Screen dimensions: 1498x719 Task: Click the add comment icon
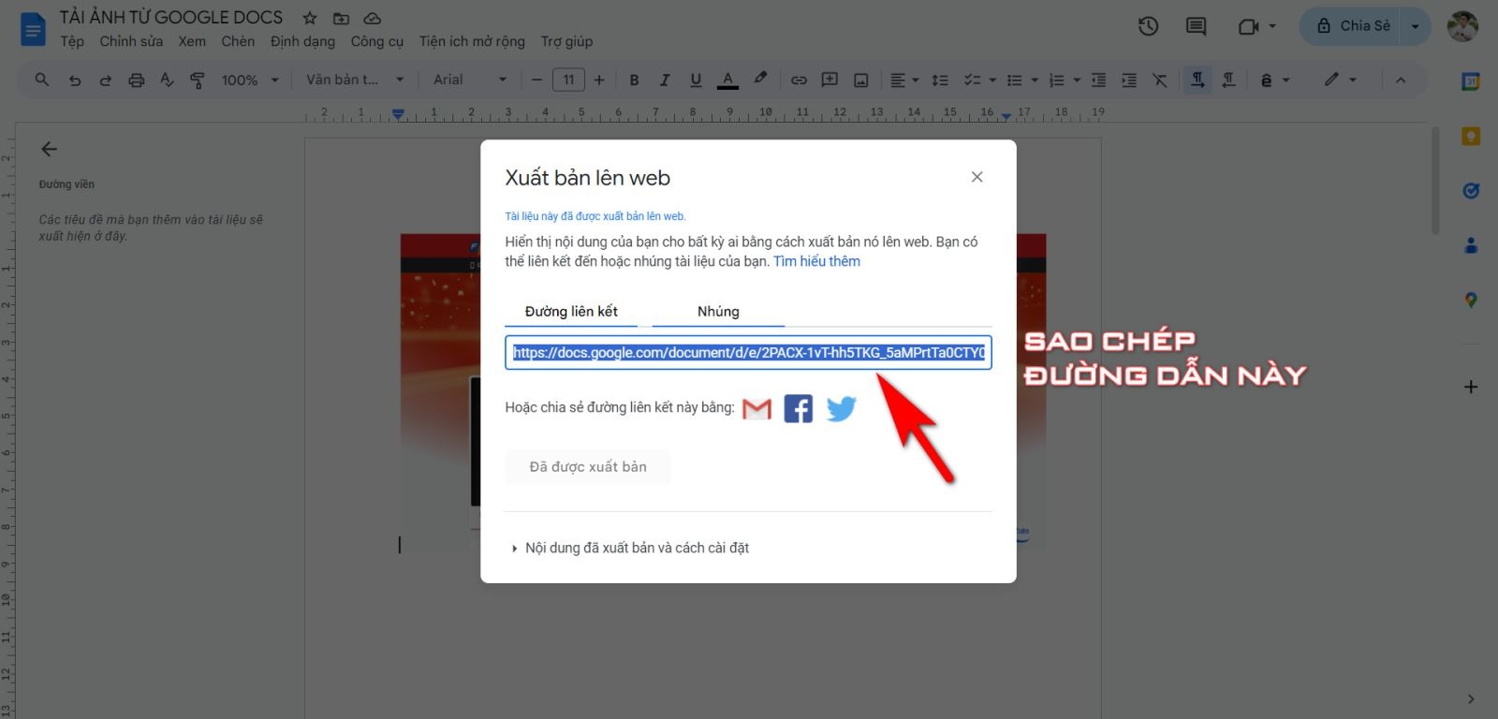pos(830,80)
